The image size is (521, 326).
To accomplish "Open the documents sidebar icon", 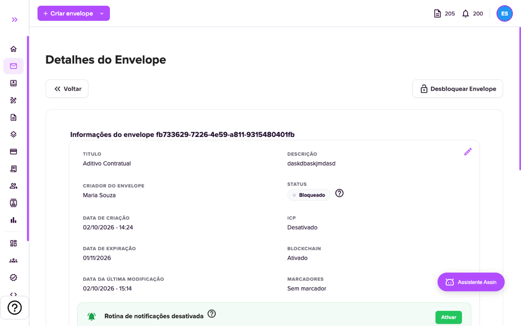I will 13,118.
